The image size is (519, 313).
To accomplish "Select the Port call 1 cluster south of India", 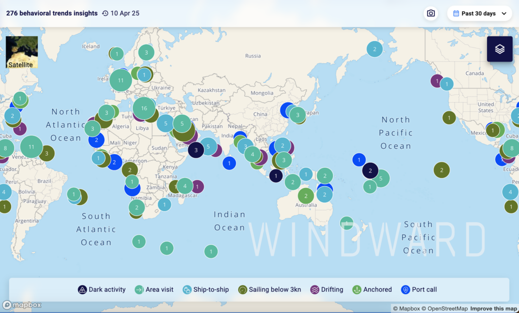I will tap(229, 163).
